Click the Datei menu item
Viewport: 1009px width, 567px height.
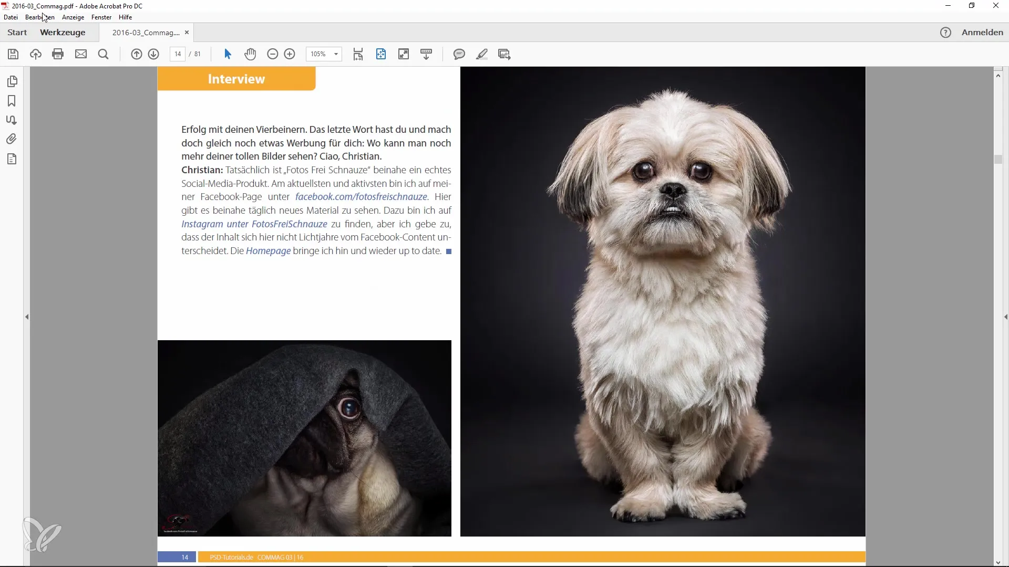click(x=11, y=17)
